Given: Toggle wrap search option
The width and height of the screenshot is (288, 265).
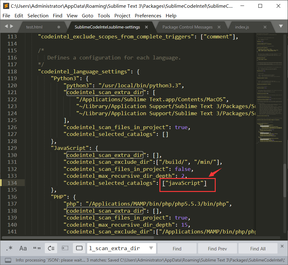Looking at the screenshot, I should click(x=51, y=248).
